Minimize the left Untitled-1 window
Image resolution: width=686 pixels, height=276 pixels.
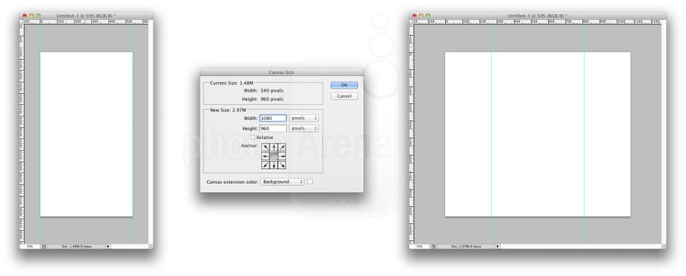pyautogui.click(x=31, y=16)
